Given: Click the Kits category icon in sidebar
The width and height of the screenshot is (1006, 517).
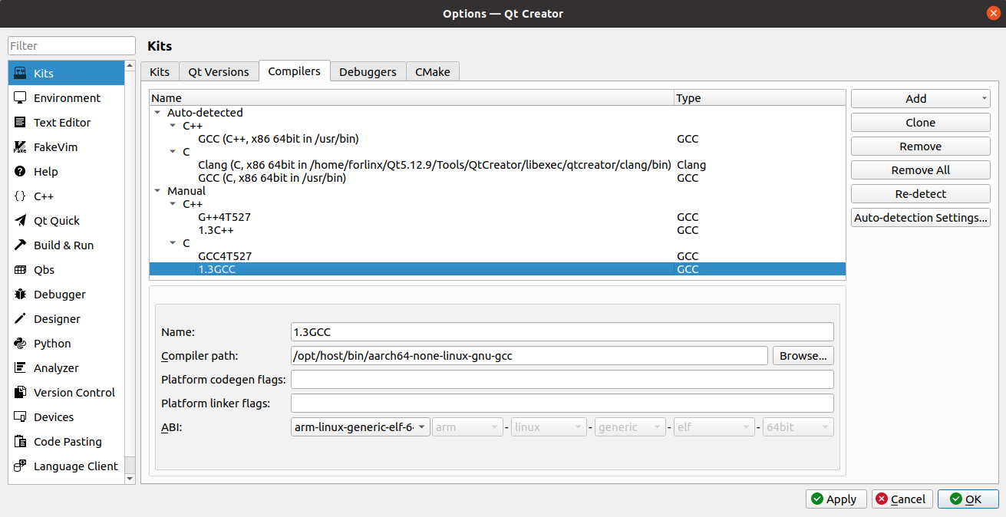Looking at the screenshot, I should coord(21,74).
